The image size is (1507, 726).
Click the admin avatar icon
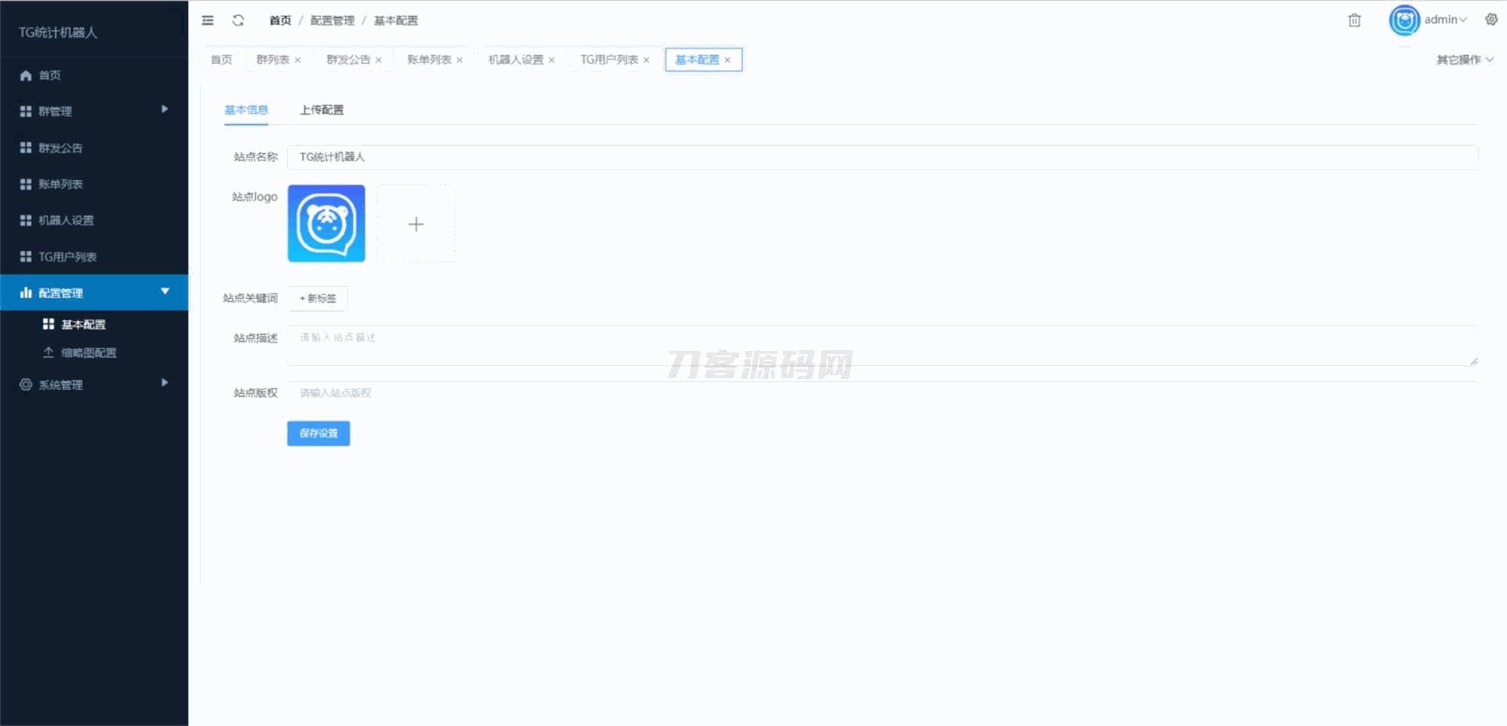click(x=1404, y=20)
